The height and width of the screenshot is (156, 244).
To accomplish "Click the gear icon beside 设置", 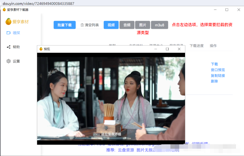I will click(9, 61).
